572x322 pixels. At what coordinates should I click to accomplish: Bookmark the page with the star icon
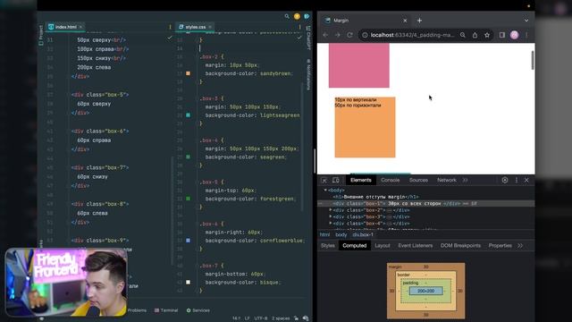coord(487,35)
